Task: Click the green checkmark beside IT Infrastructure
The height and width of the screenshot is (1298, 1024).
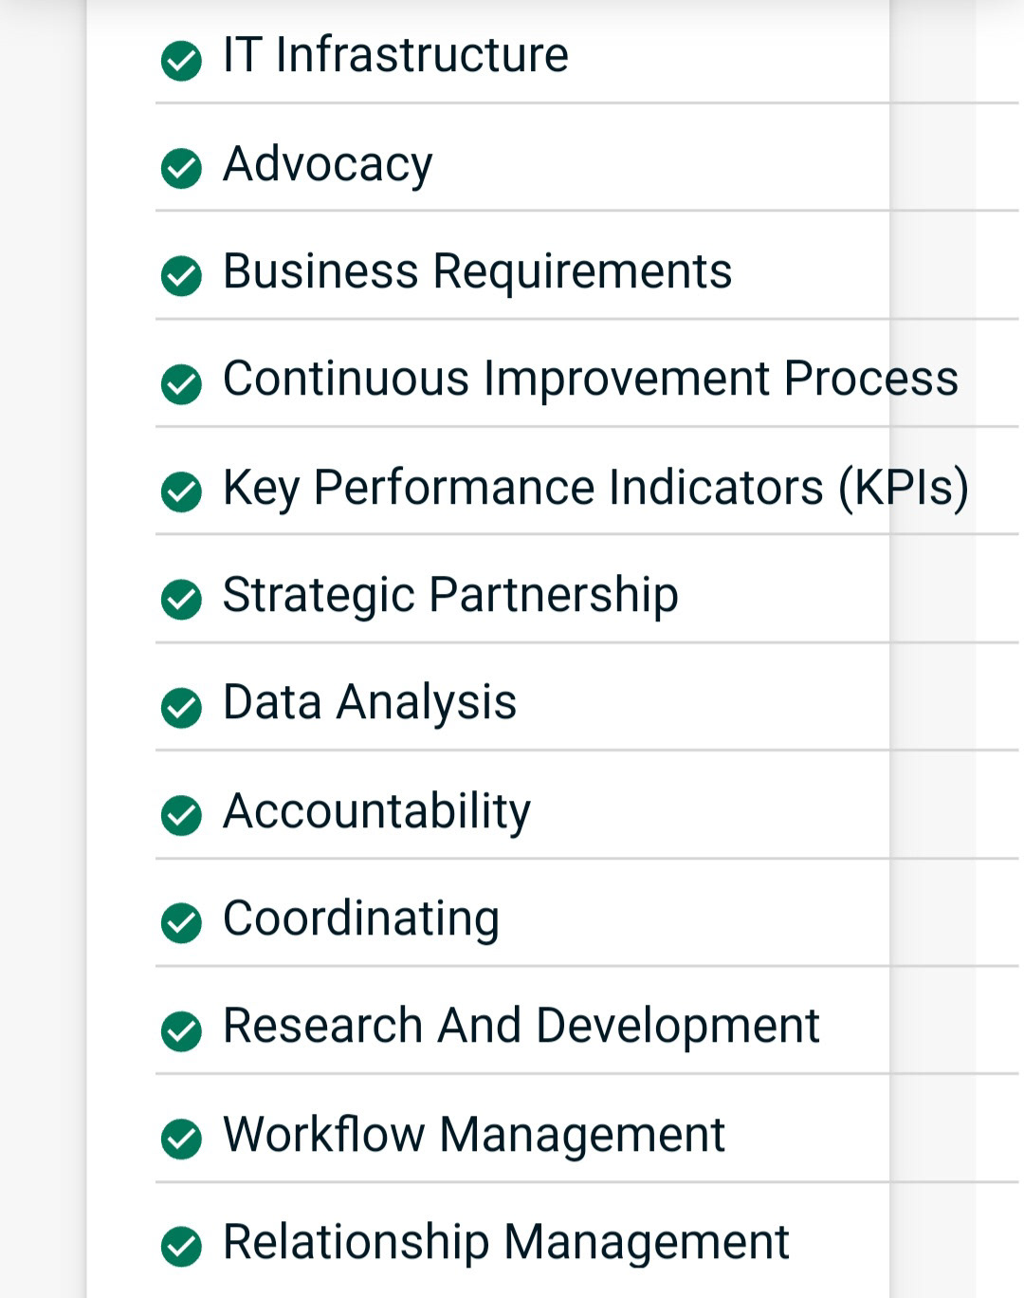Action: click(181, 61)
